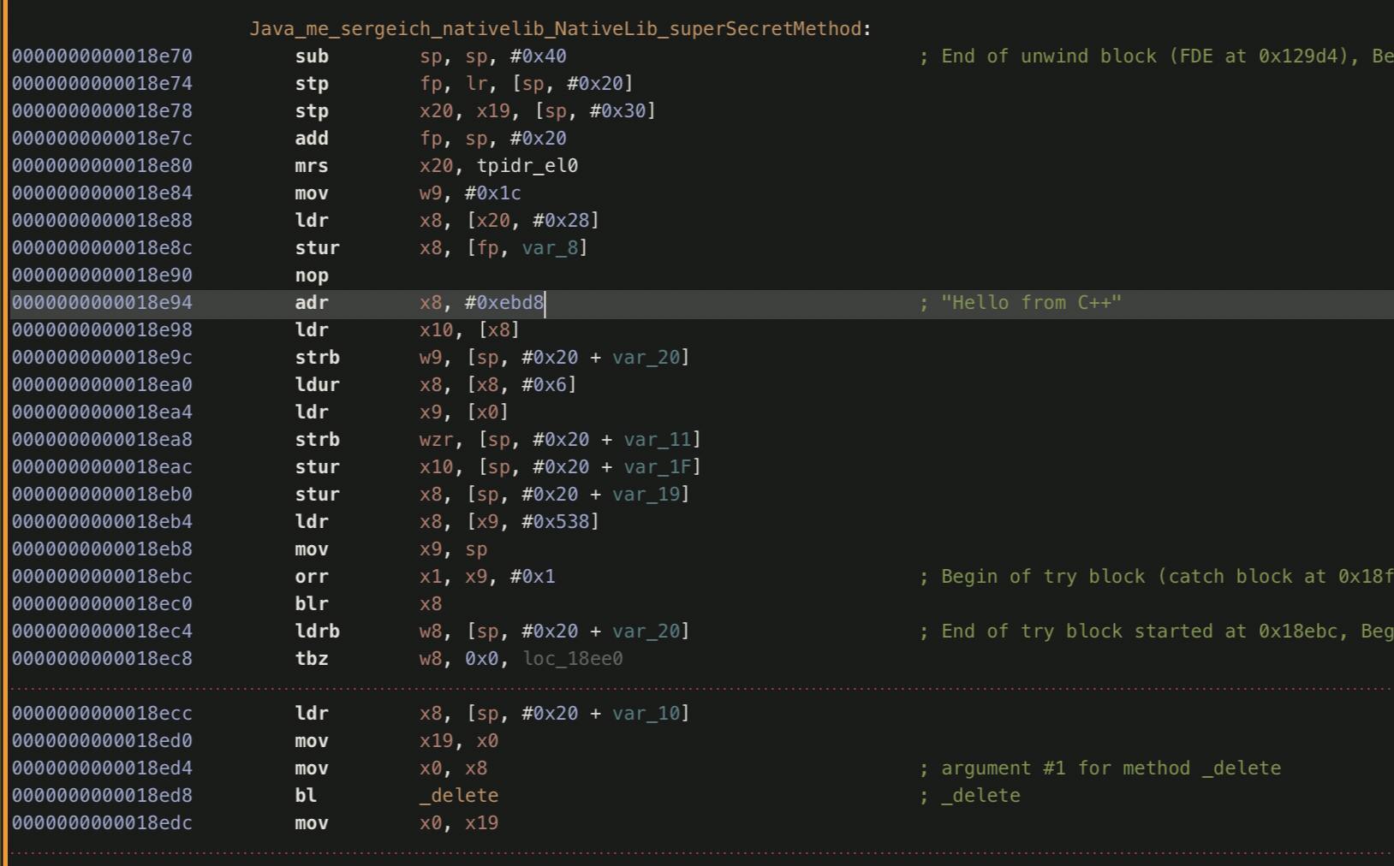Screen dimensions: 1394x866
Task: Click the "argument #1 for method _delete" comment
Action: (x=1111, y=768)
